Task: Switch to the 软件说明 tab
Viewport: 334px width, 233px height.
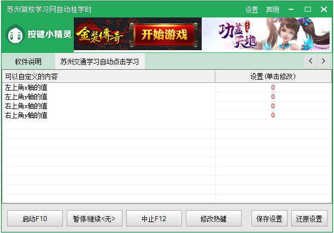Action: (x=28, y=62)
